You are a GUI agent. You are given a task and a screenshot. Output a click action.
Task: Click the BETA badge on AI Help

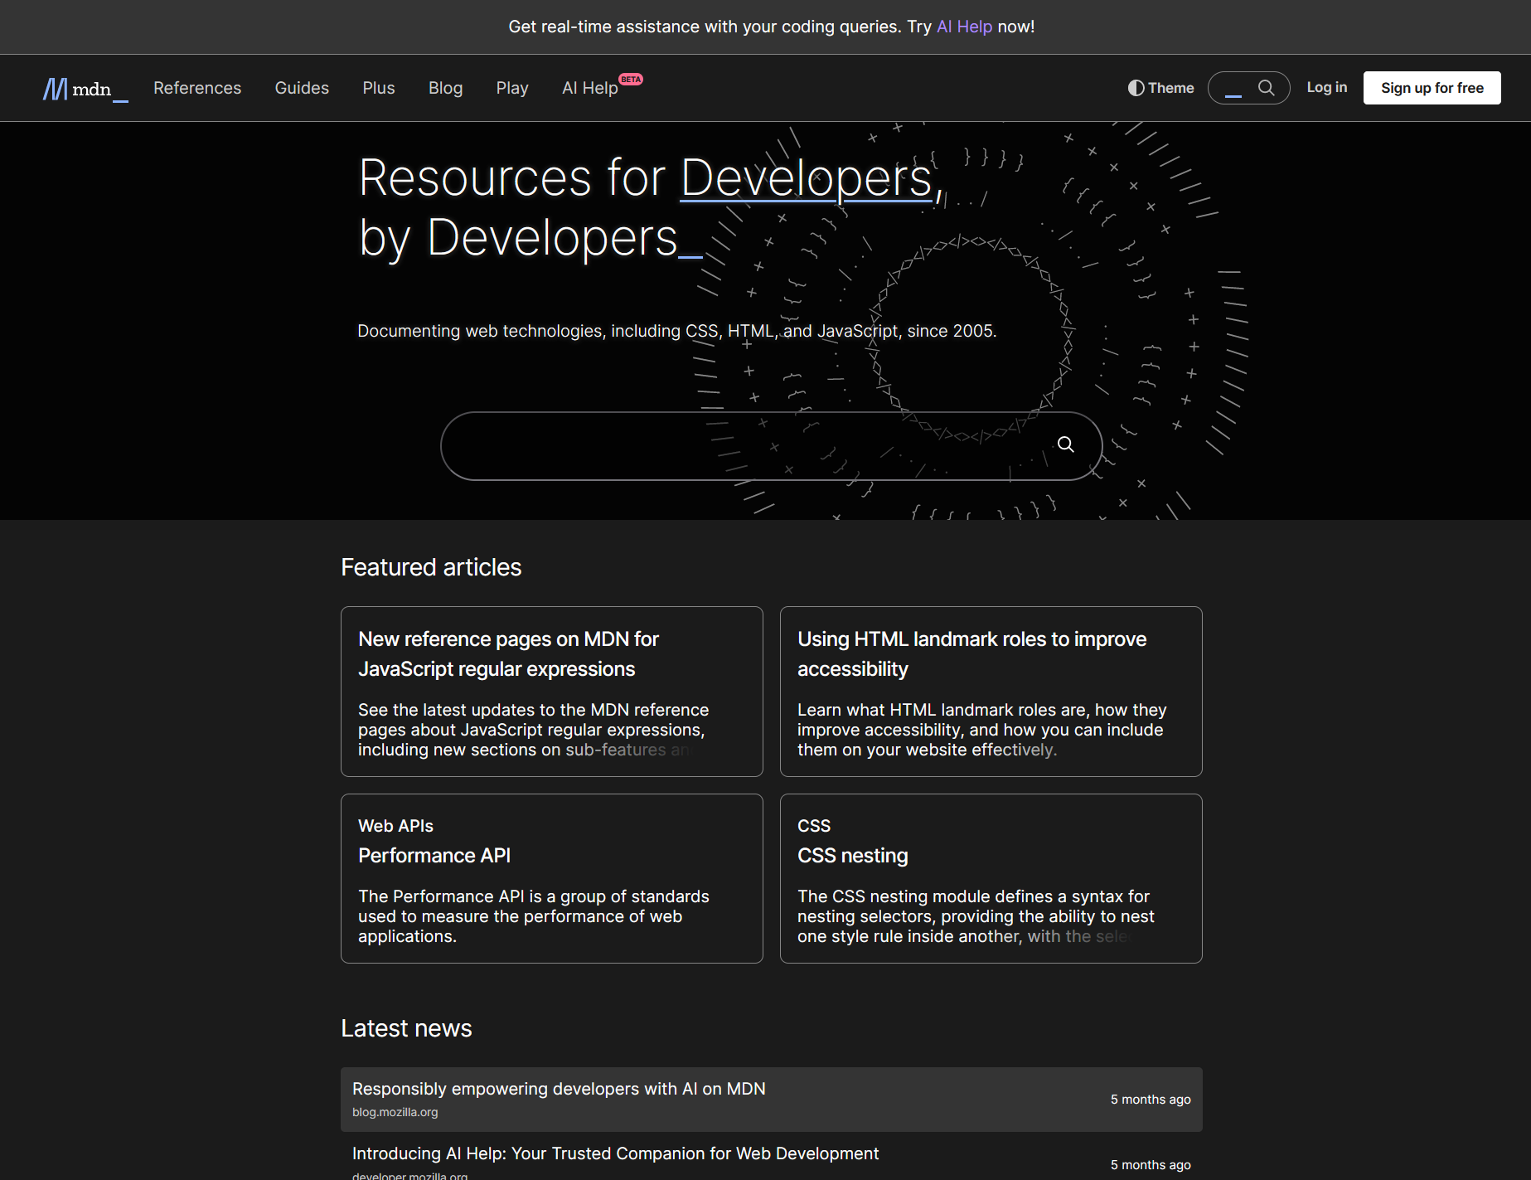tap(632, 80)
